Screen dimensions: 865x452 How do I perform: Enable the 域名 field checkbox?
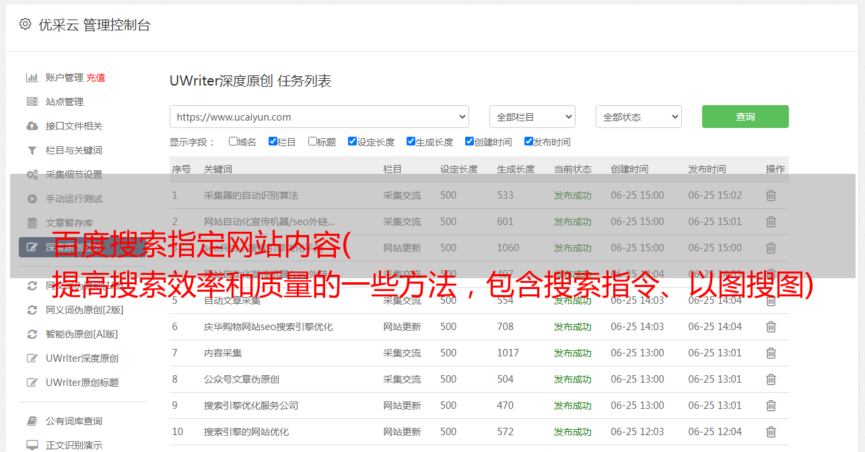(233, 141)
